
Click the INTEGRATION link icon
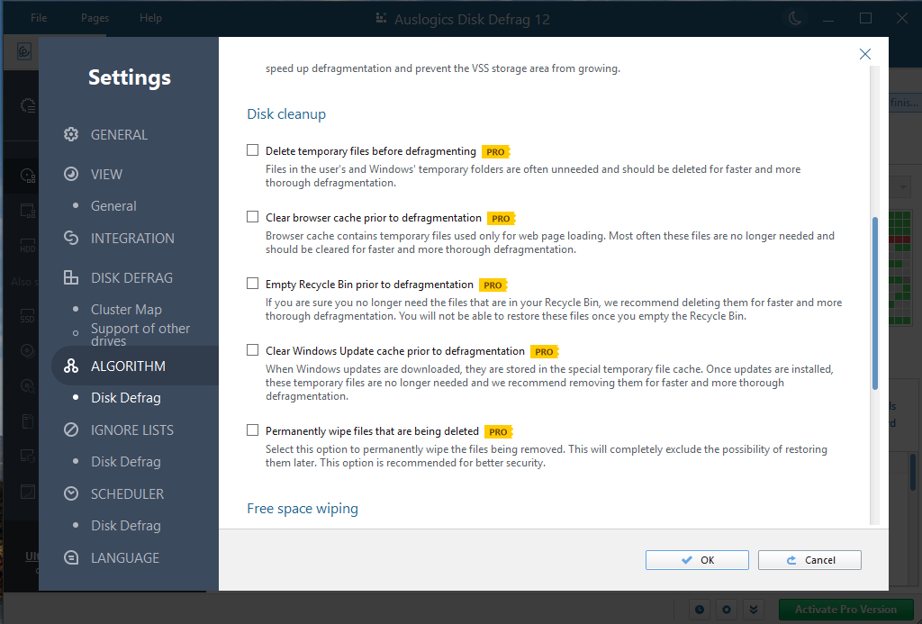point(71,239)
